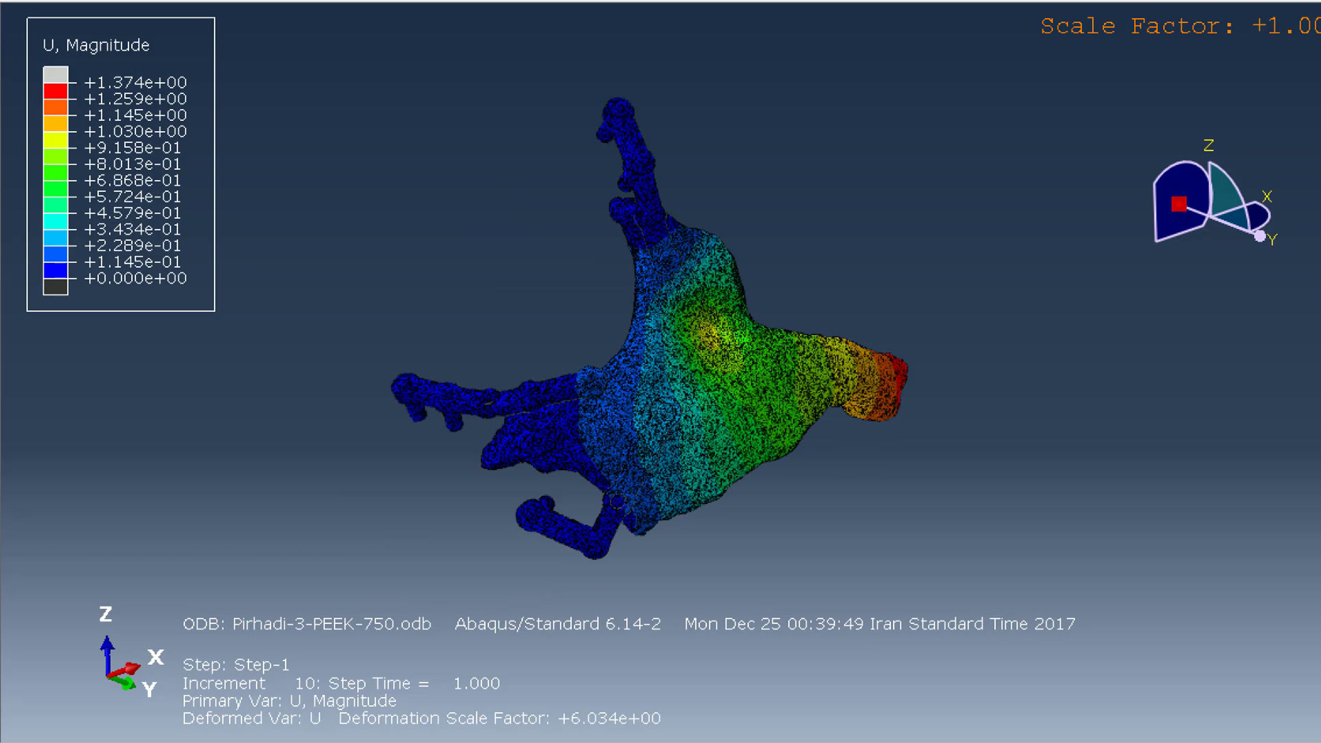This screenshot has height=743, width=1321.
Task: Click the date 'Mon Dec 25 00:39:49' text
Action: 774,624
